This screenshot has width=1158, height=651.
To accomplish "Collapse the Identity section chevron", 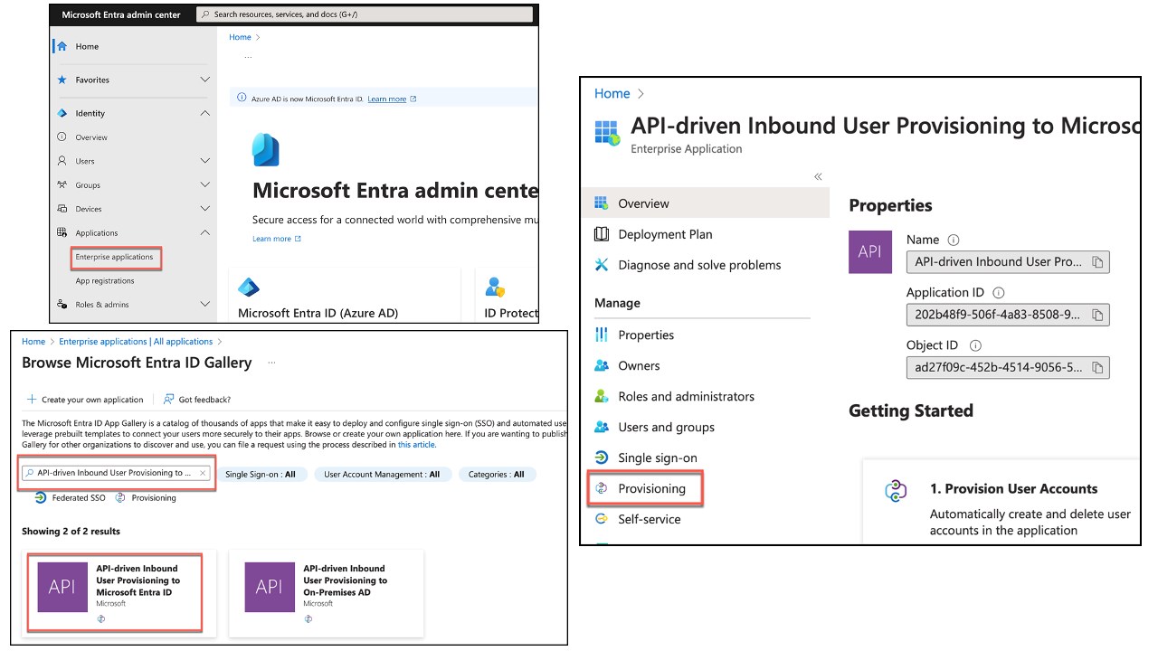I will point(204,113).
